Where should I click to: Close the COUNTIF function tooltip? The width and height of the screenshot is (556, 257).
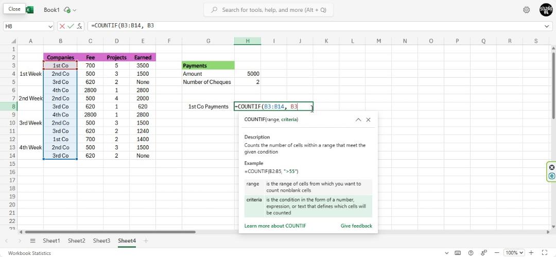pyautogui.click(x=368, y=119)
